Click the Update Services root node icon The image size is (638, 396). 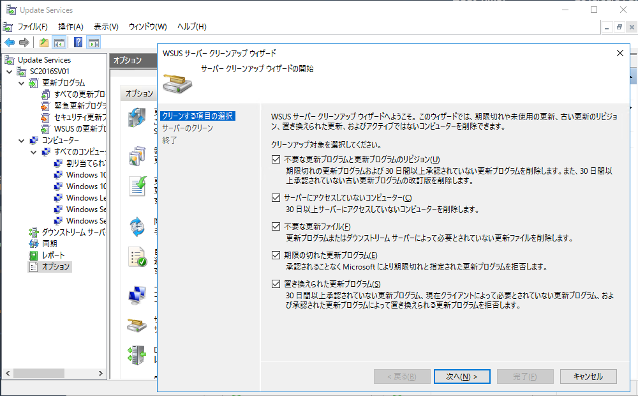[x=10, y=60]
